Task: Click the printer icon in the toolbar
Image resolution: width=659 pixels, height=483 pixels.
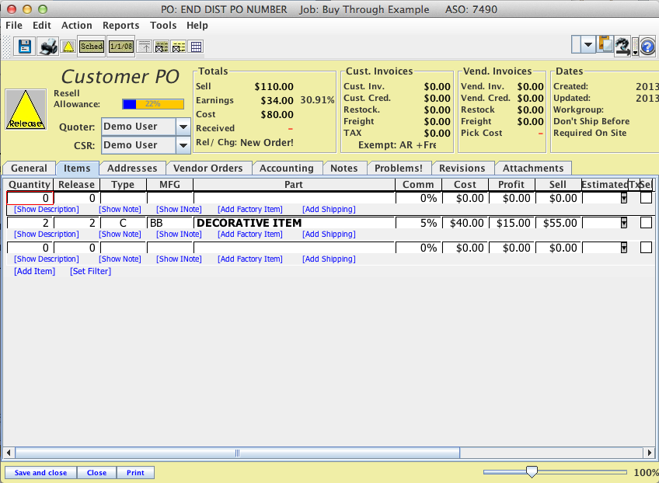Action: [x=48, y=46]
